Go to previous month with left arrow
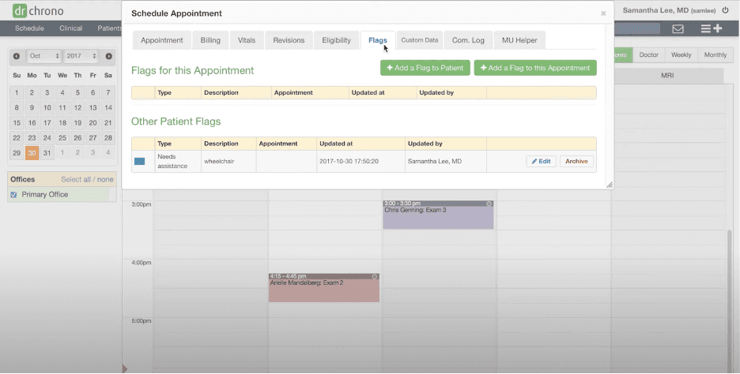Viewport: 740px width, 374px height. [x=17, y=57]
